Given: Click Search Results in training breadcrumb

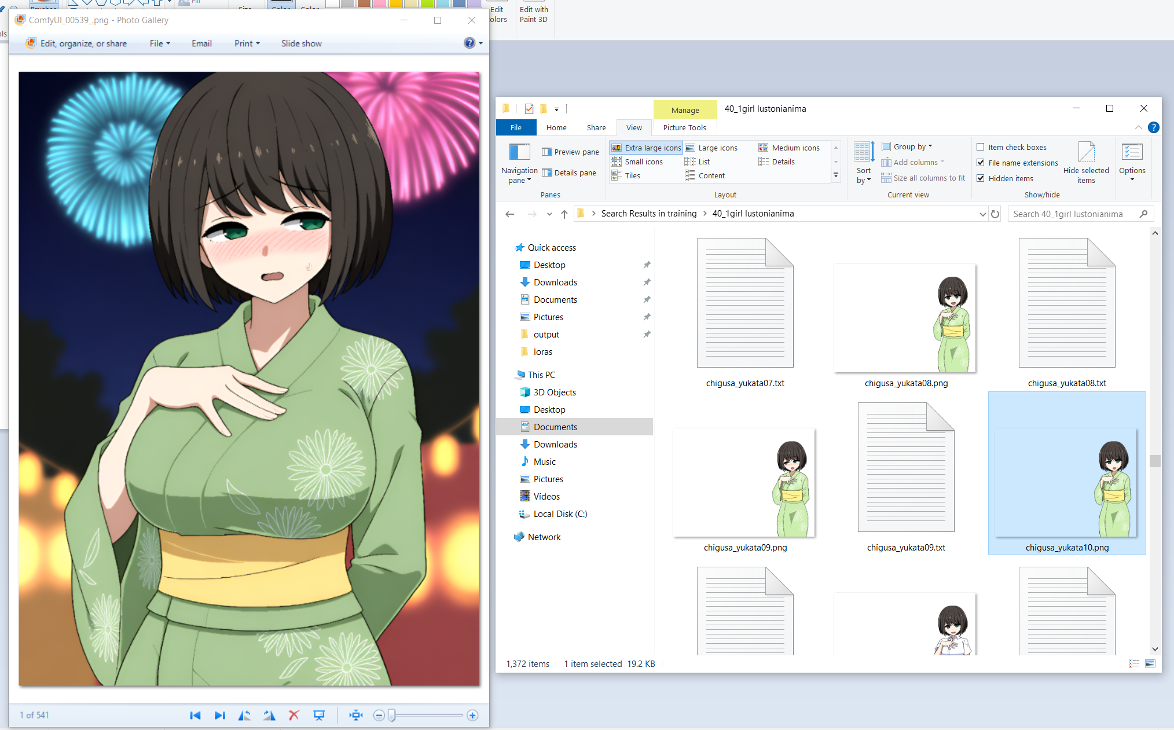Looking at the screenshot, I should pos(649,214).
